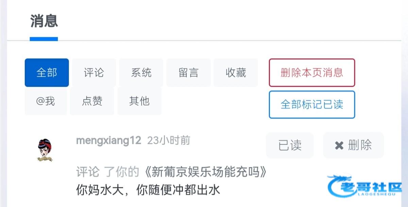This screenshot has width=408, height=207.
Task: Mark the message as 已读
Action: 290,145
